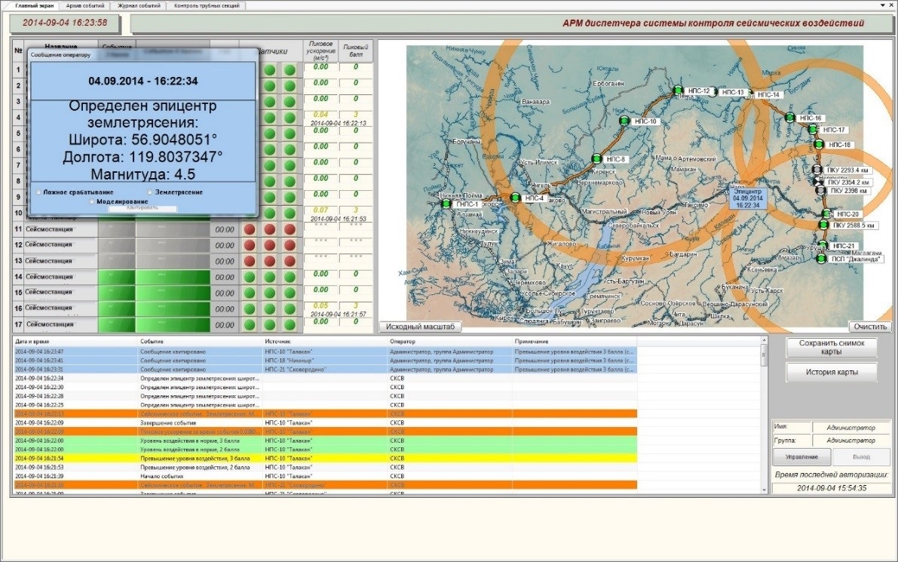Click the ПСП "Джалинда" station marker
Viewport: 898px width, 562px height.
[821, 259]
